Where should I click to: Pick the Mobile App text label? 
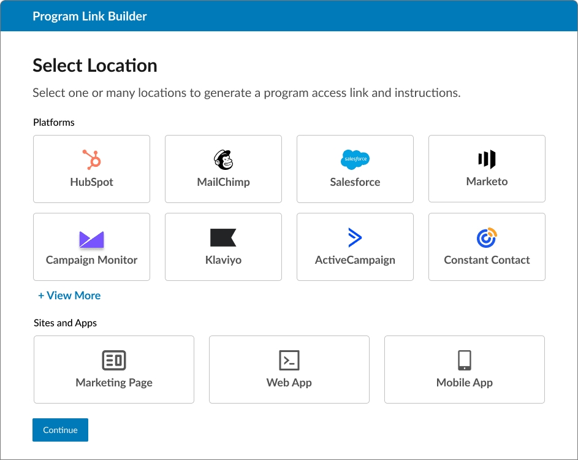465,383
